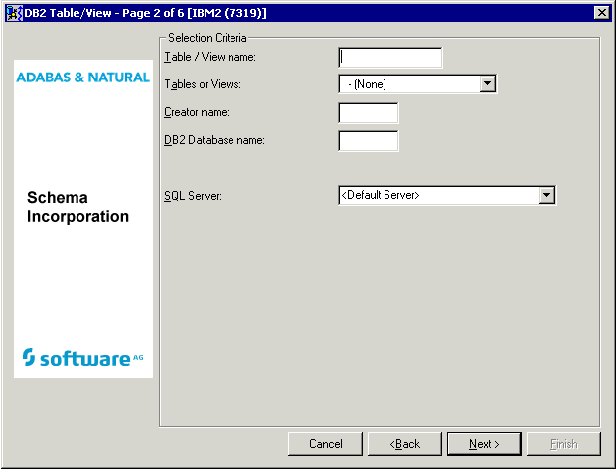616x469 pixels.
Task: Open the Tables or Views dropdown arrow
Action: [x=487, y=84]
